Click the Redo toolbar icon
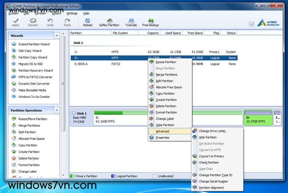This screenshot has width=288, height=193. (x=67, y=22)
